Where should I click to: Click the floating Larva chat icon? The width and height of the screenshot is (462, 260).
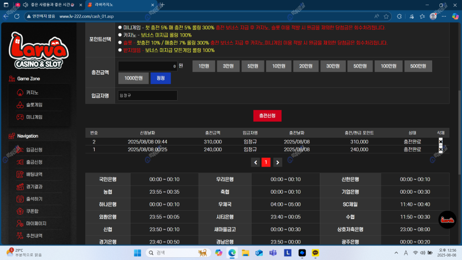(447, 220)
